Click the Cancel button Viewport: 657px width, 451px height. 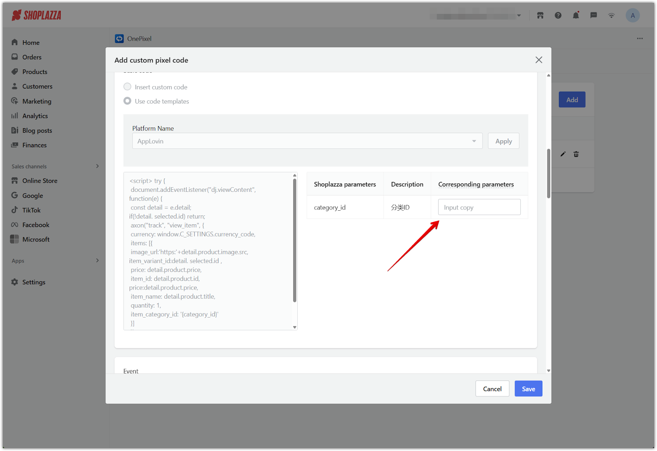[492, 389]
